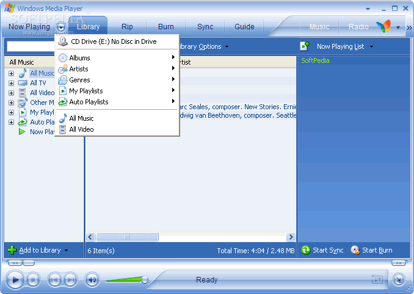Screen dimensions: 414x294
Task: Click the Genres folder icon
Action: pos(63,80)
